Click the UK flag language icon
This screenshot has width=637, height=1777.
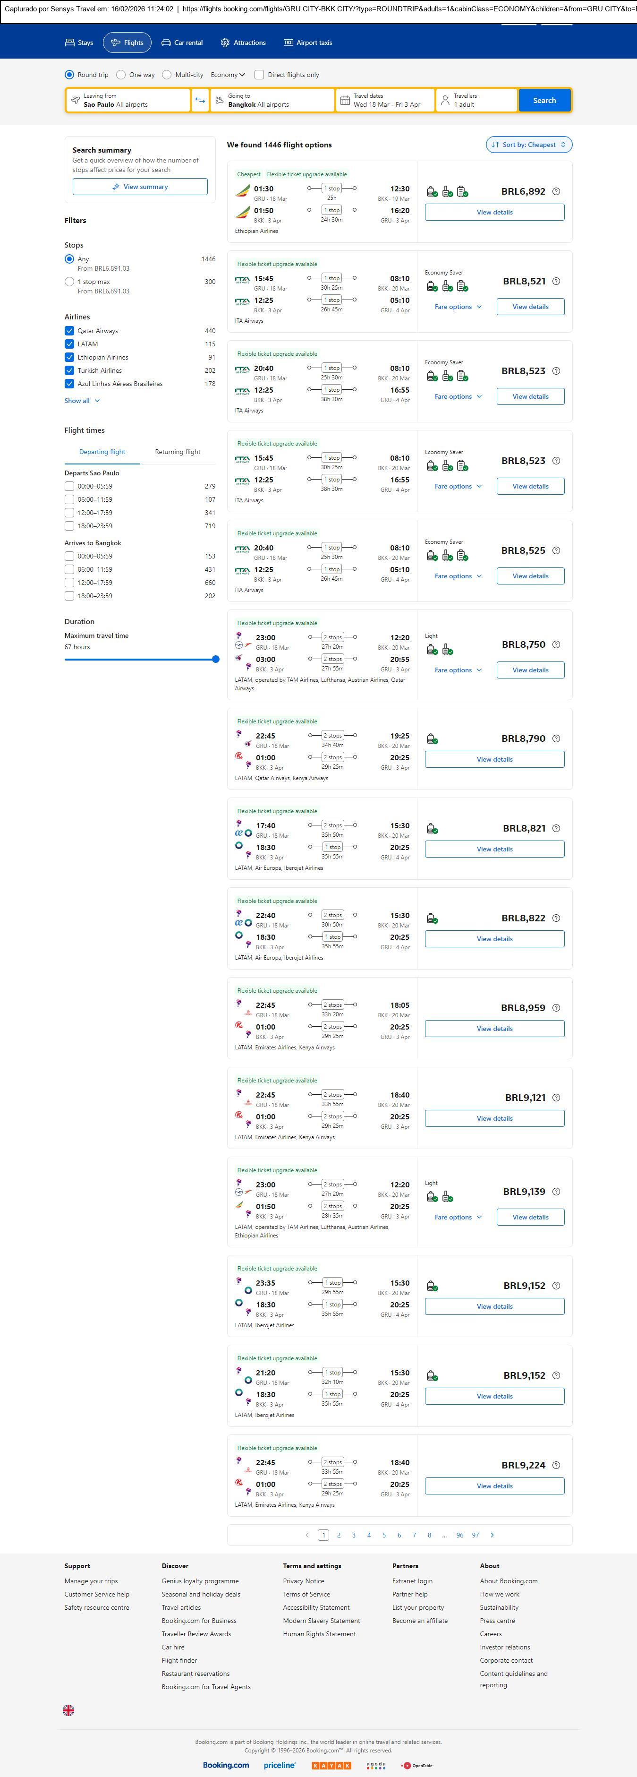click(x=68, y=1710)
